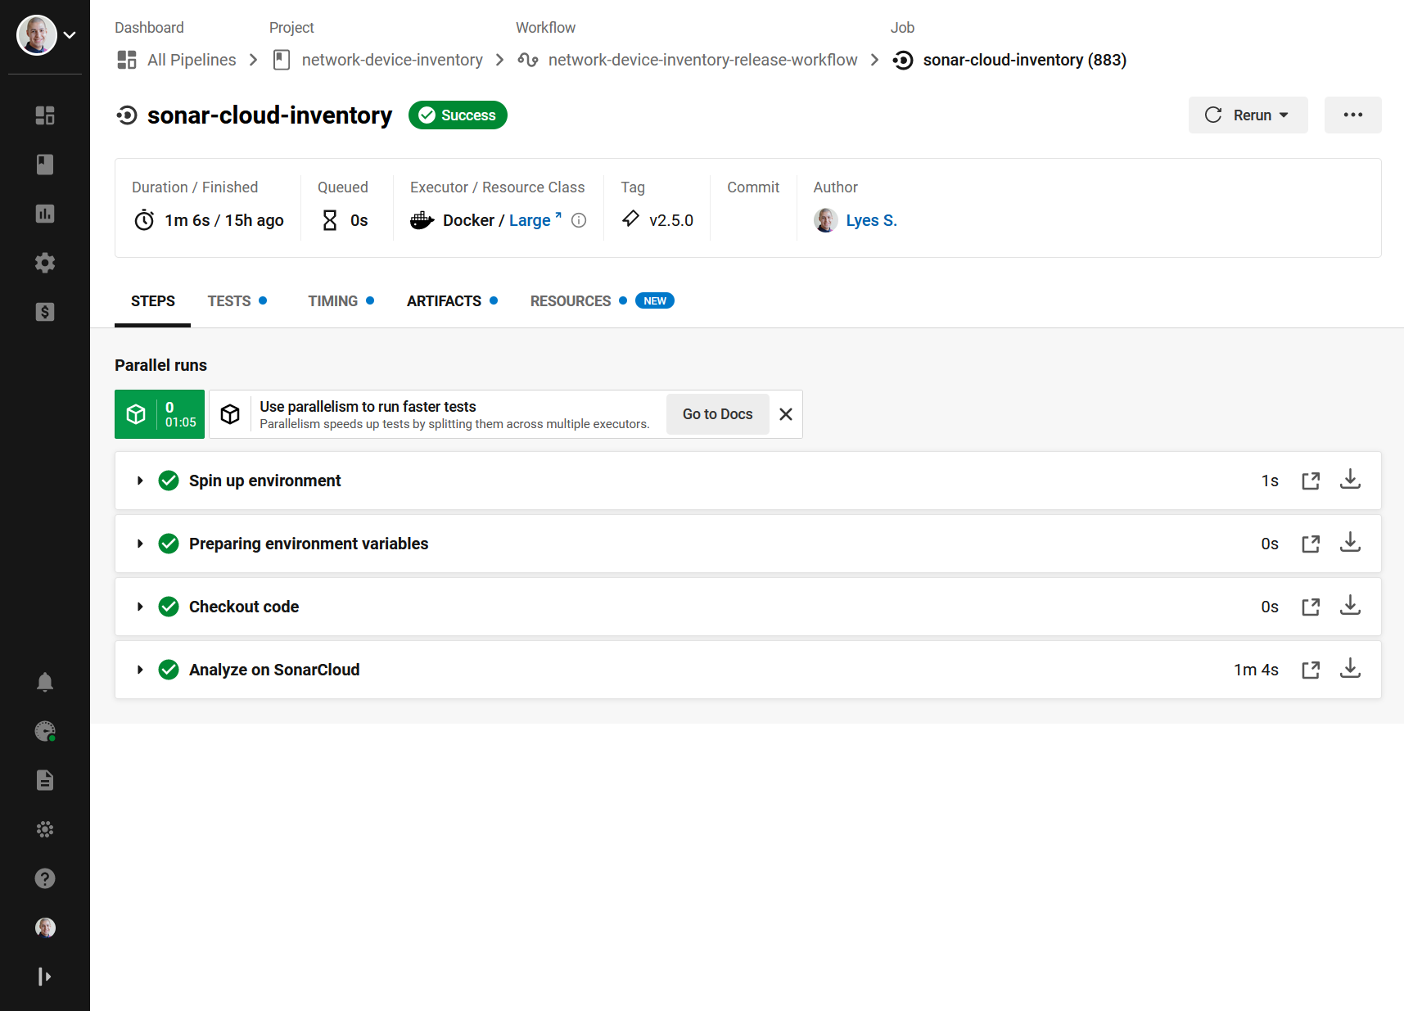Download the Spin up environment step log
This screenshot has width=1404, height=1011.
1350,480
